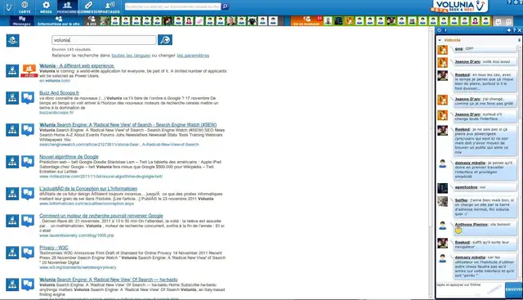
Task: Click the Seifko username in chat
Action: 461,200
